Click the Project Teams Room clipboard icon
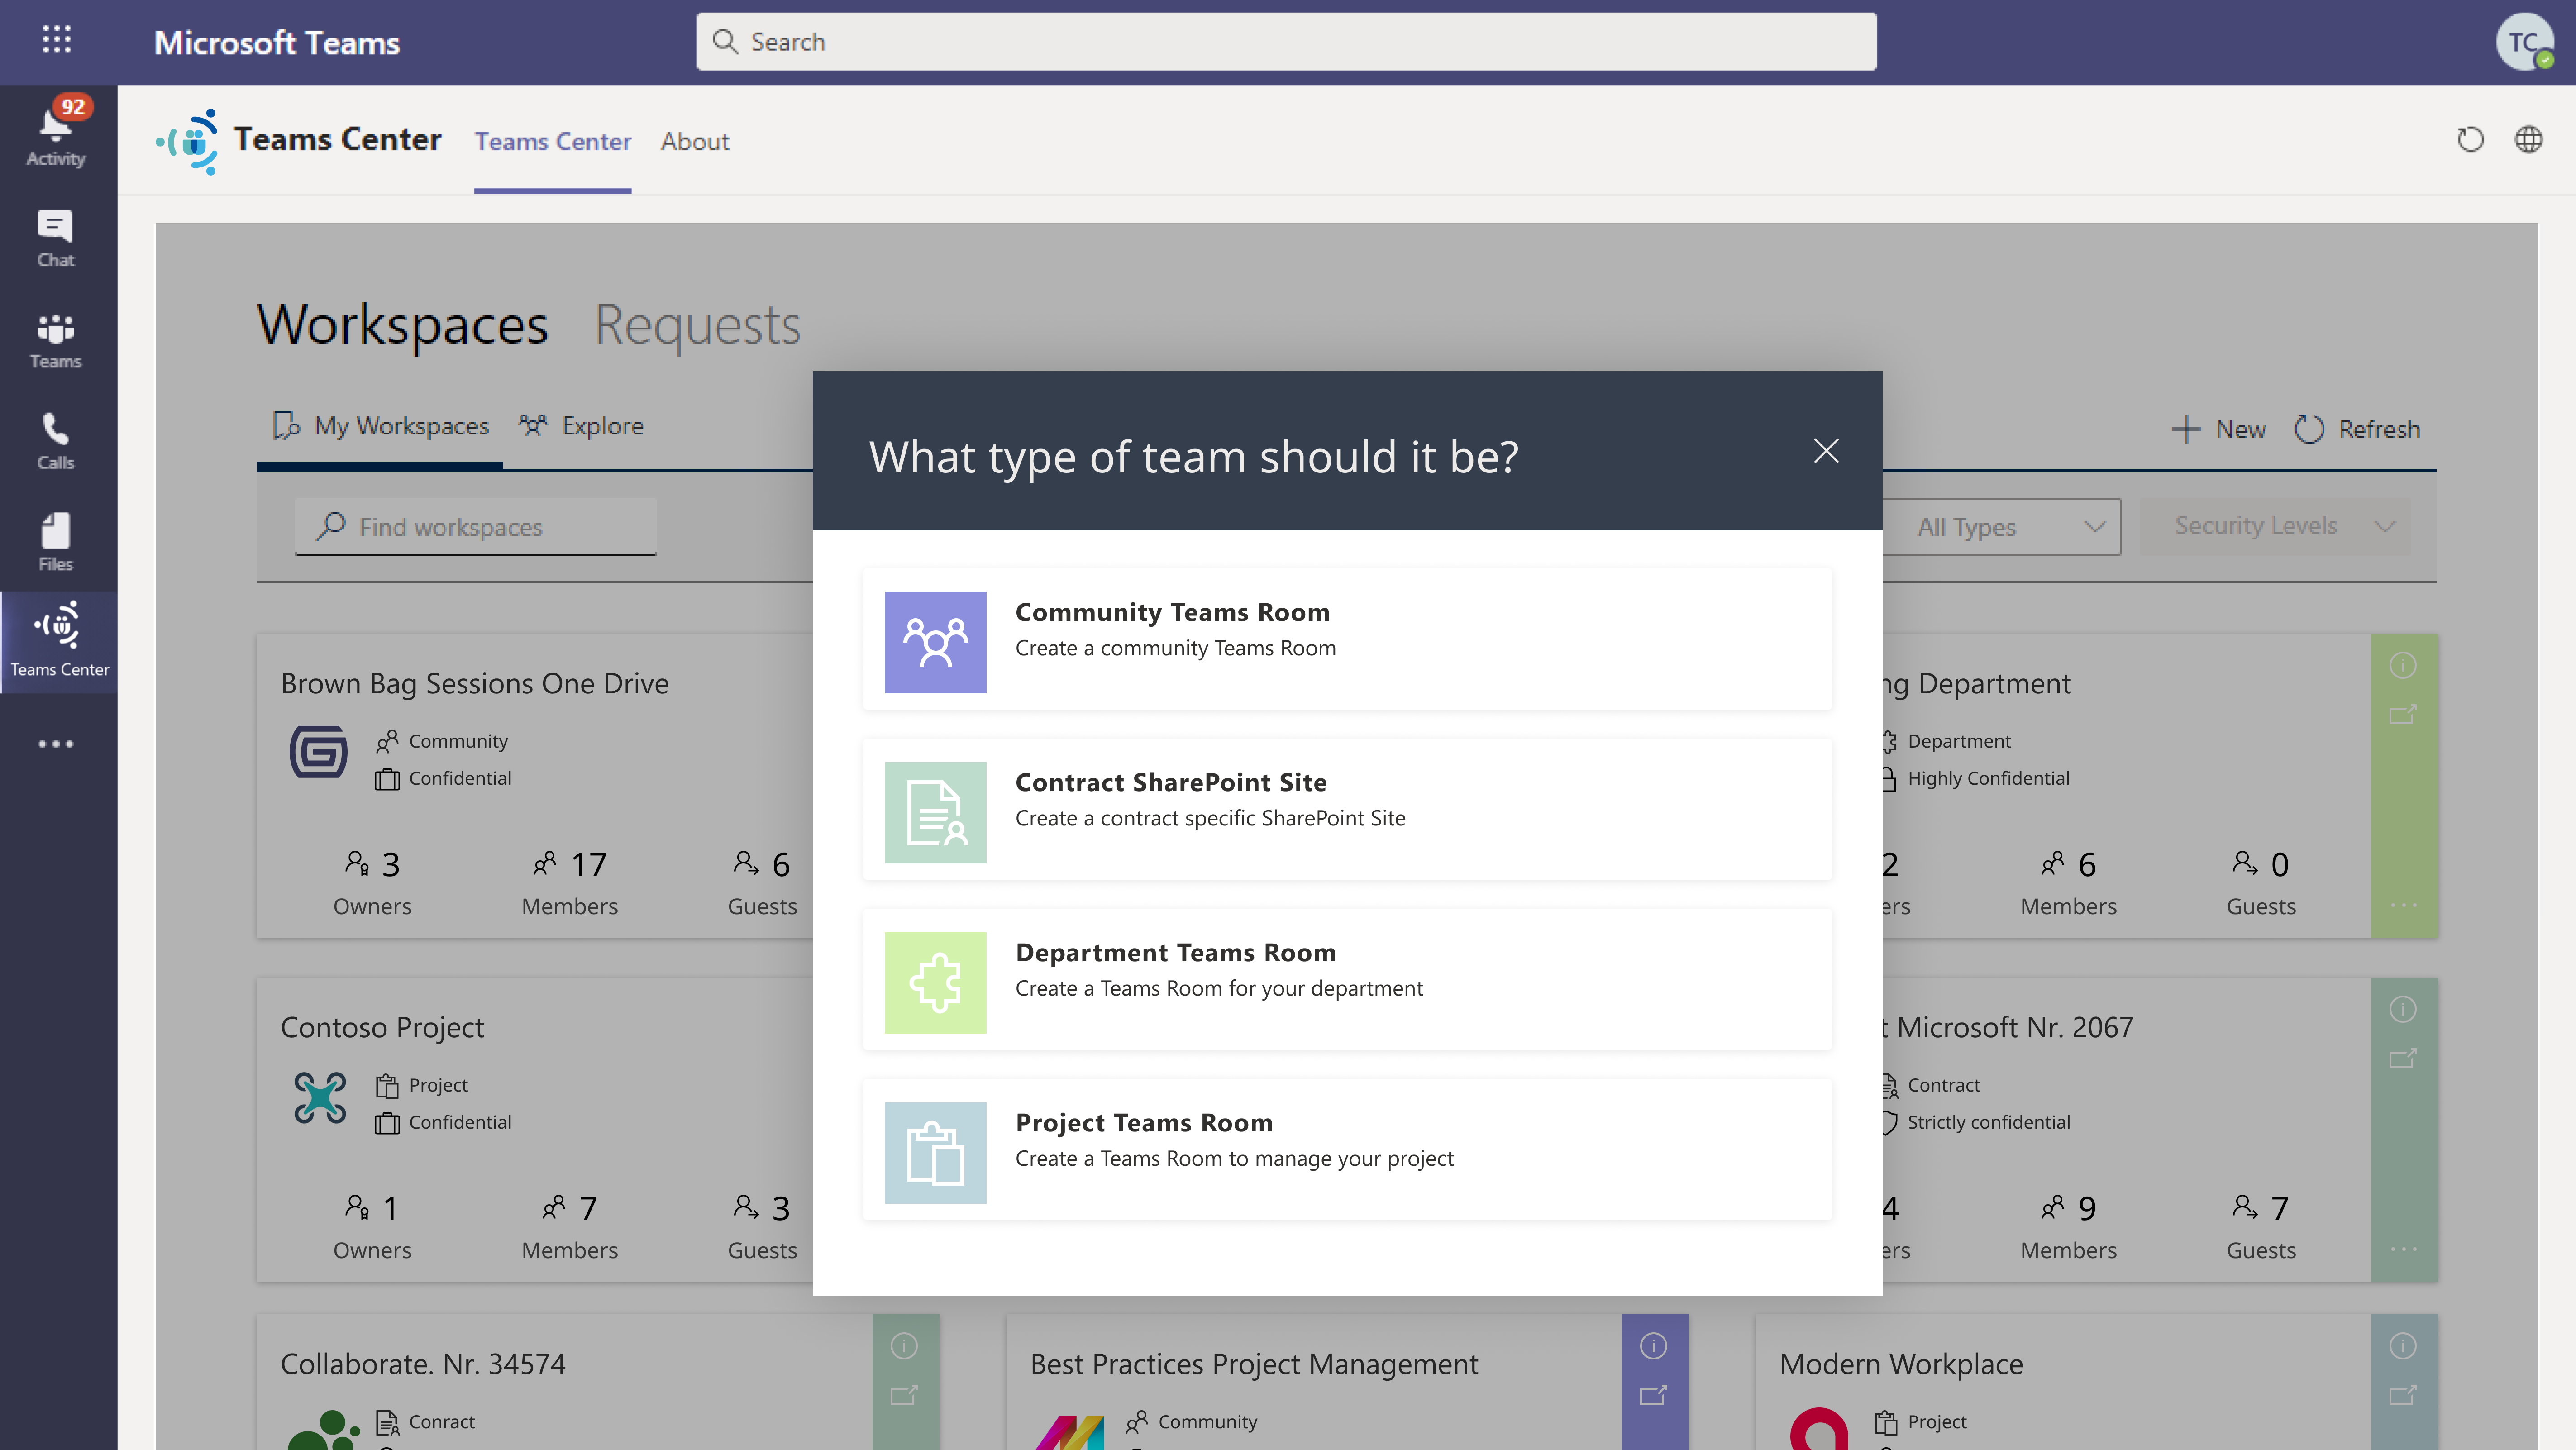 [935, 1152]
